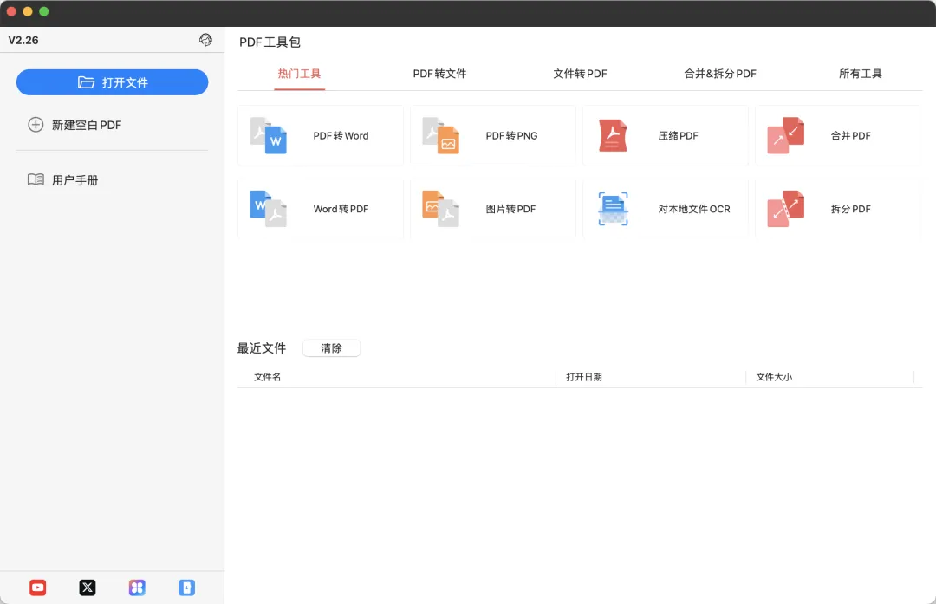Click the PDF转PNG tool icon

(x=440, y=135)
